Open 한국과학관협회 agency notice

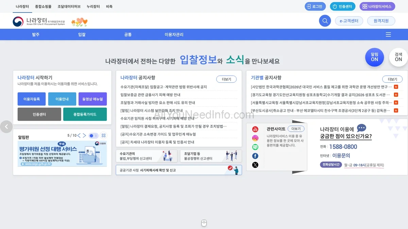tap(322, 87)
